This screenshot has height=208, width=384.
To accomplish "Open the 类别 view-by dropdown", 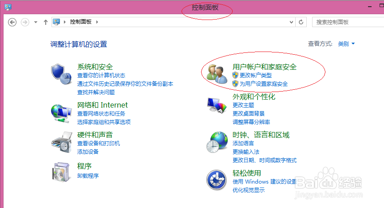I will click(x=346, y=44).
